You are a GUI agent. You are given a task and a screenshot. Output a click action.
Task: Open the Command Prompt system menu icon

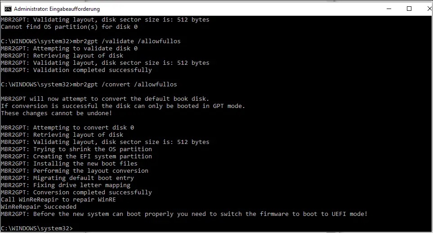click(7, 9)
